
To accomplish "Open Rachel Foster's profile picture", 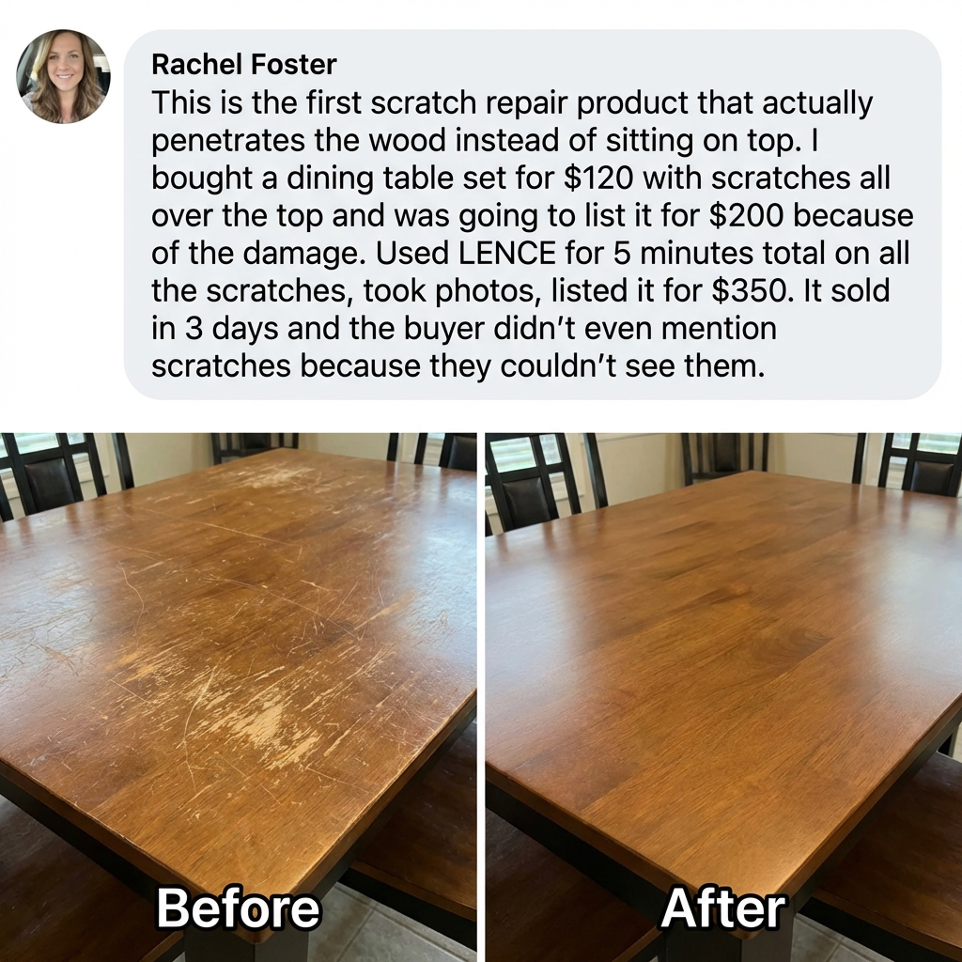I will [63, 76].
